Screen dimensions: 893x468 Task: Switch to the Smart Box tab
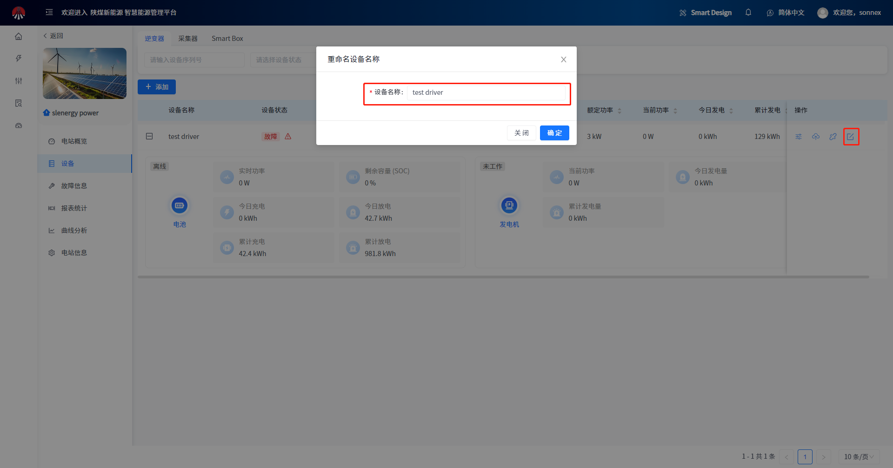click(x=227, y=39)
